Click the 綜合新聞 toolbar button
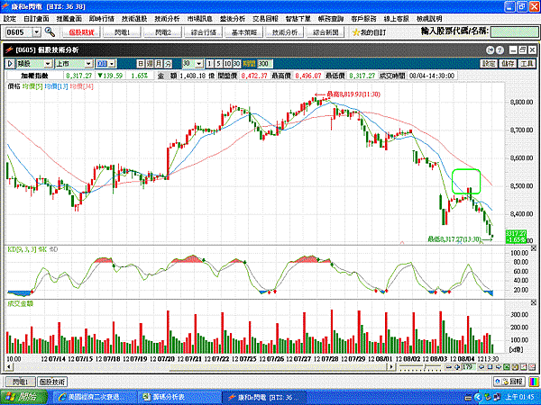The height and width of the screenshot is (405, 541). click(x=326, y=32)
